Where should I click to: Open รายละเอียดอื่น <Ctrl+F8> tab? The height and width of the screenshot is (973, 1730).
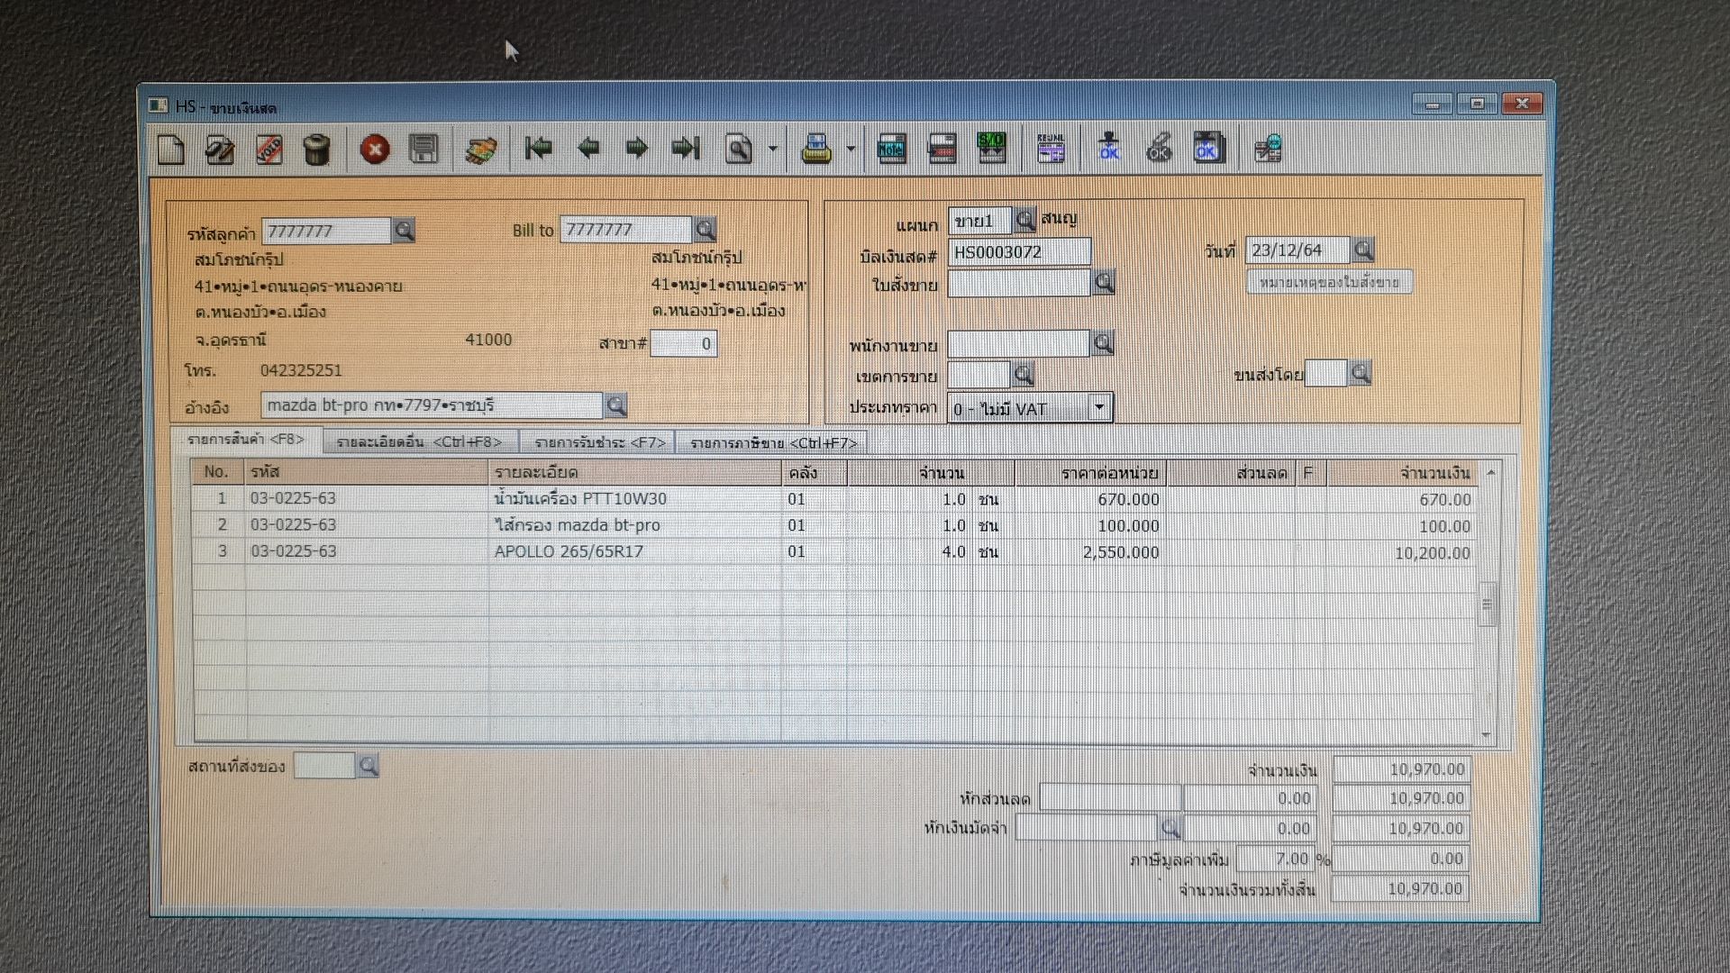(x=419, y=442)
